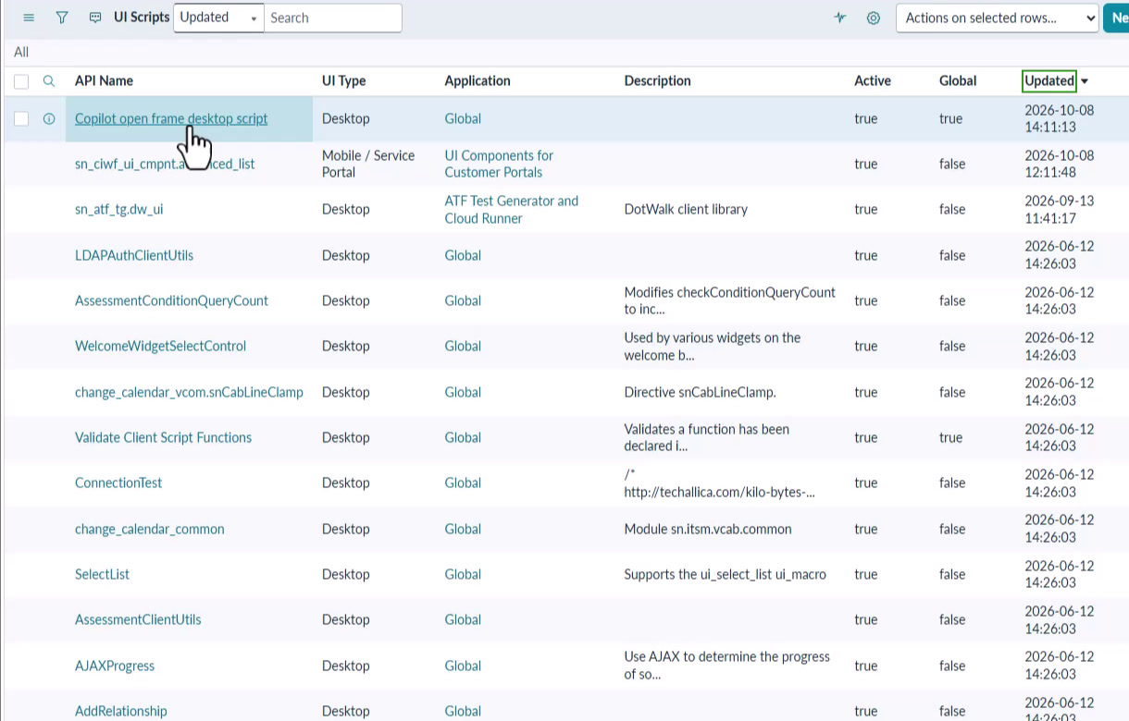This screenshot has height=721, width=1129.
Task: Click the New button
Action: [x=1116, y=18]
